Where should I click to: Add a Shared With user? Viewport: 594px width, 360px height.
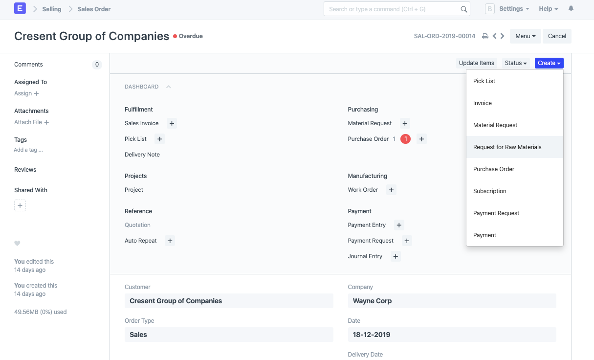[20, 206]
